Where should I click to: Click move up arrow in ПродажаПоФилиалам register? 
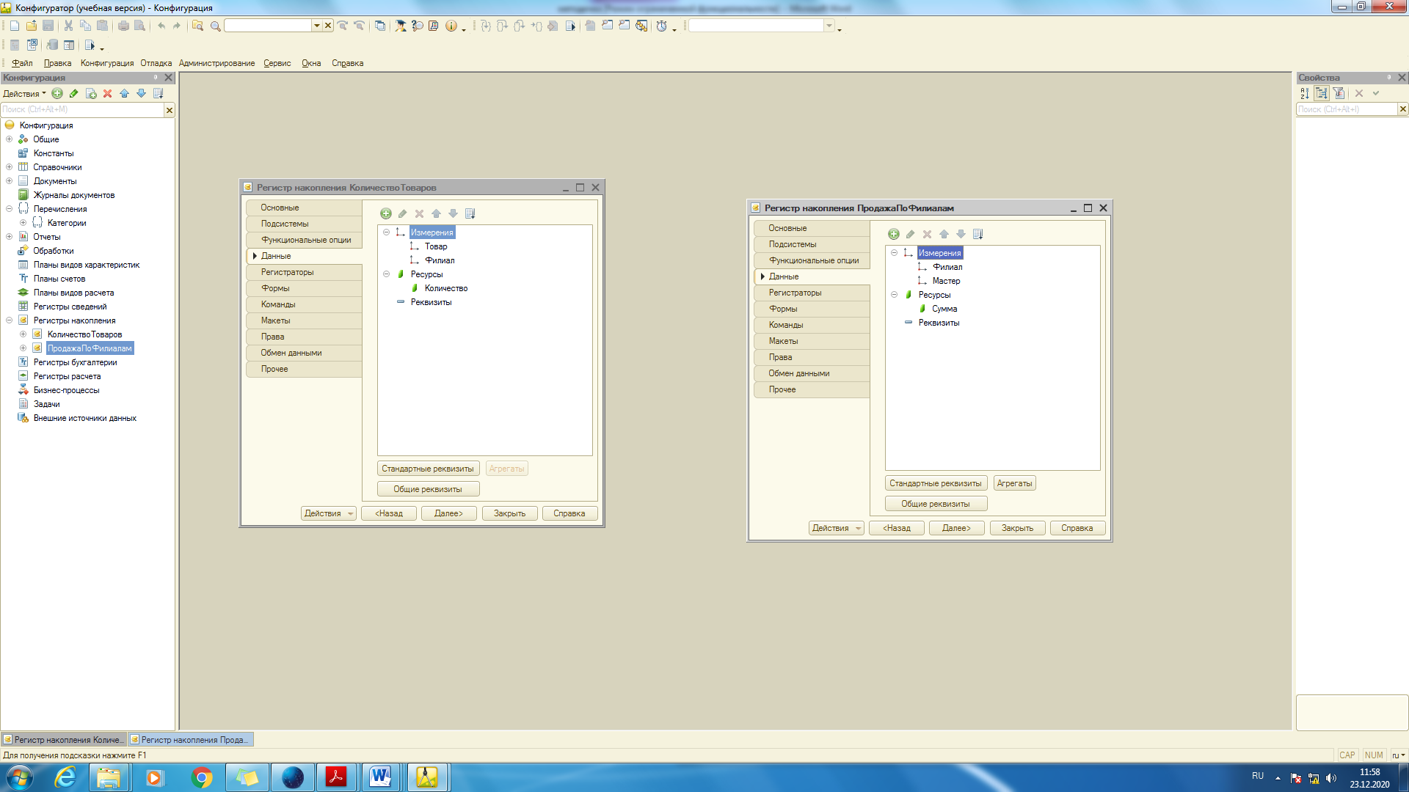tap(944, 235)
